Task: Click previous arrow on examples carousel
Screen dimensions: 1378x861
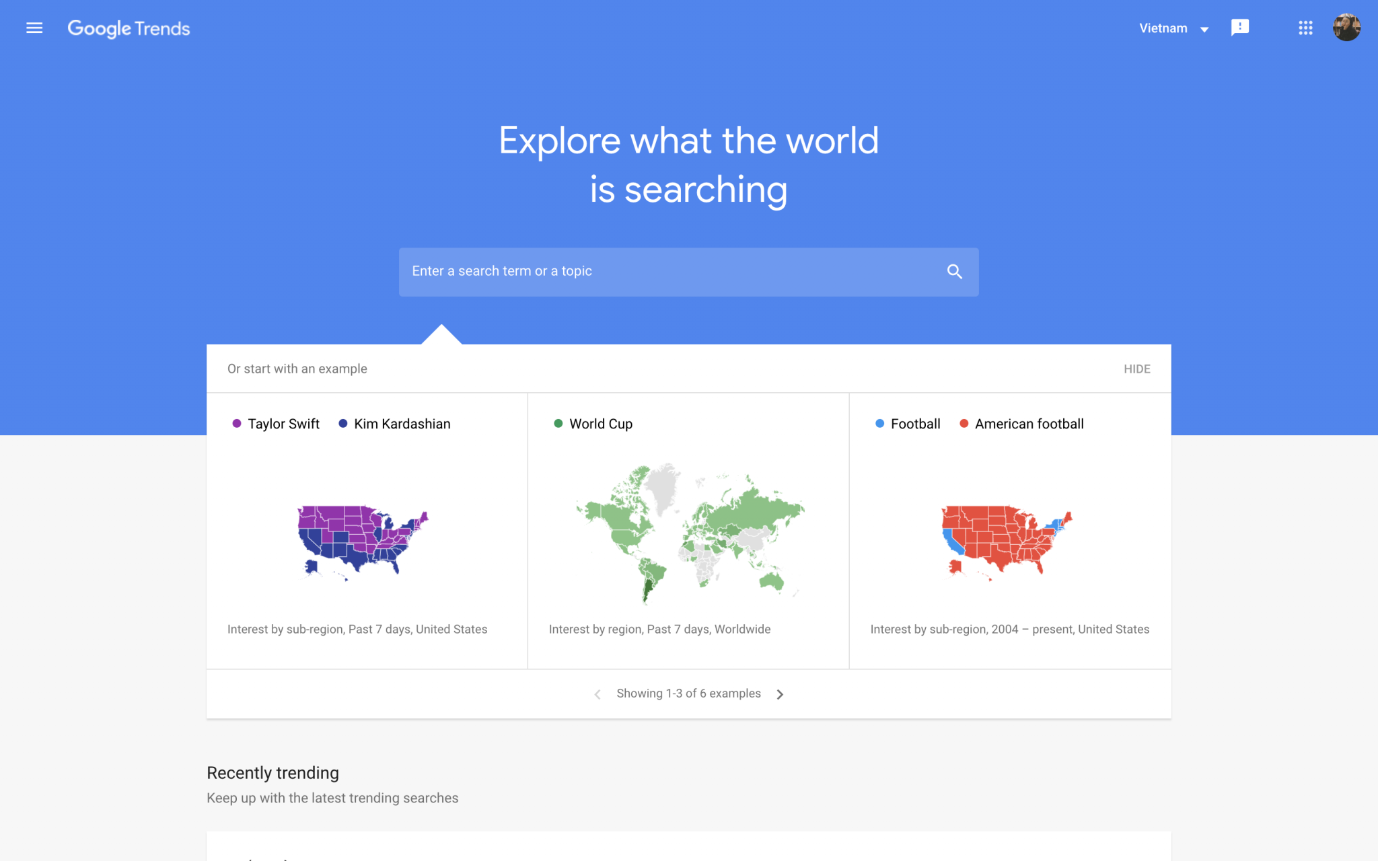Action: tap(596, 694)
